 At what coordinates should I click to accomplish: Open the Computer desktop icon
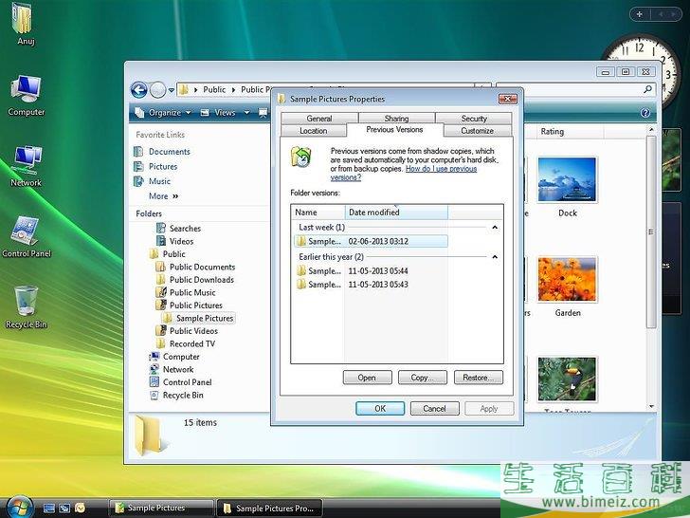tap(26, 95)
